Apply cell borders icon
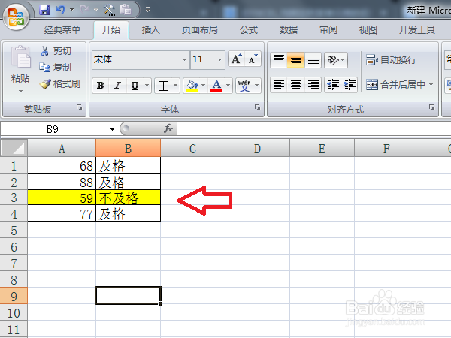 tap(163, 86)
